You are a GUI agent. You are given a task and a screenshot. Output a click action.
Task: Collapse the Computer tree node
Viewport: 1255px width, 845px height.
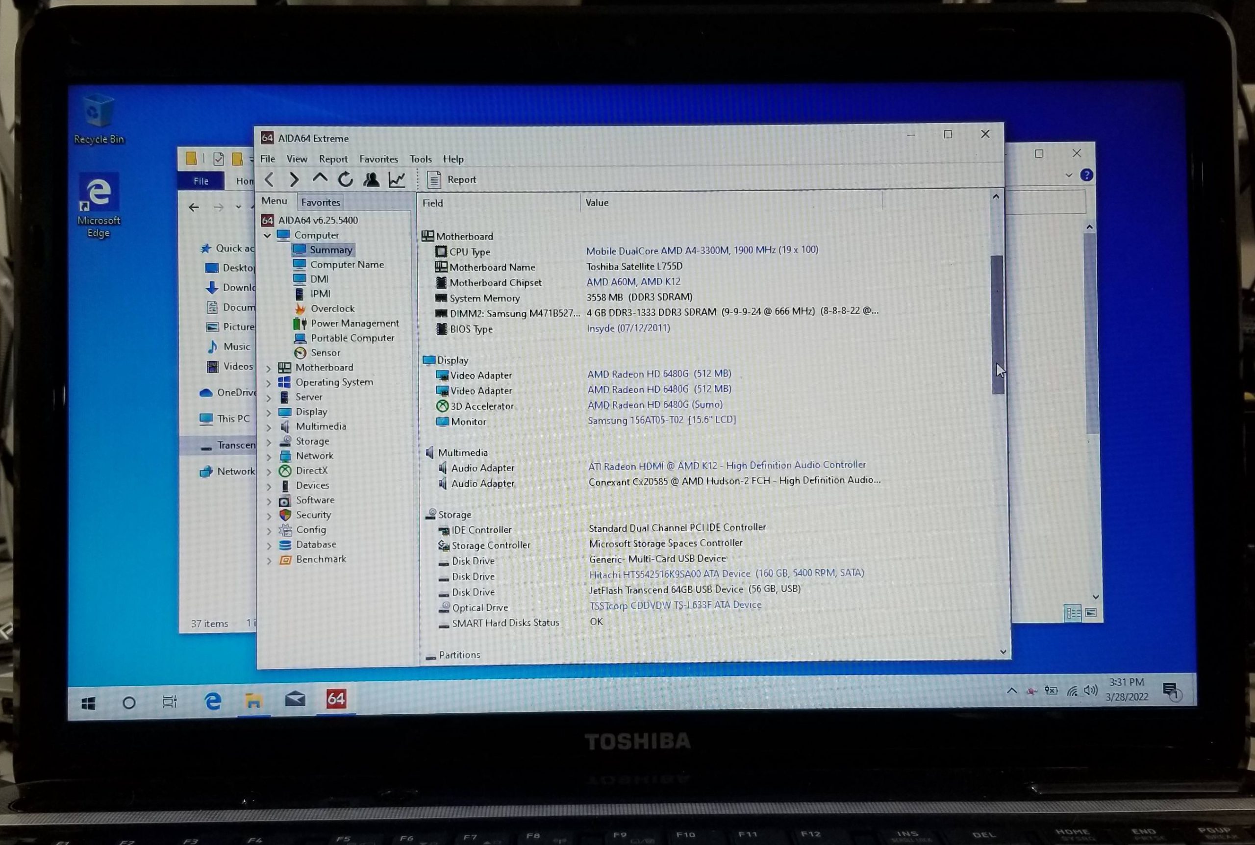267,235
